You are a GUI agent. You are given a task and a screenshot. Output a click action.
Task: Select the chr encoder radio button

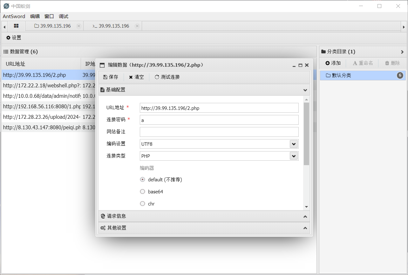[143, 204]
